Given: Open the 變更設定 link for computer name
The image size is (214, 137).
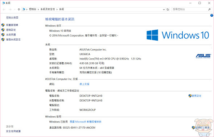Looking at the screenshot, I should [x=196, y=96].
